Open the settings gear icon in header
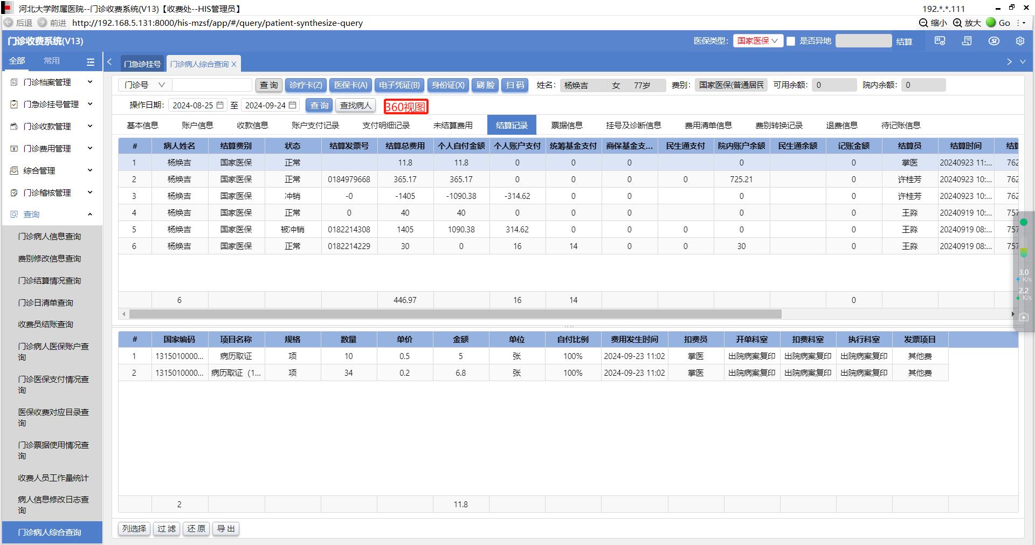1035x545 pixels. [1020, 41]
